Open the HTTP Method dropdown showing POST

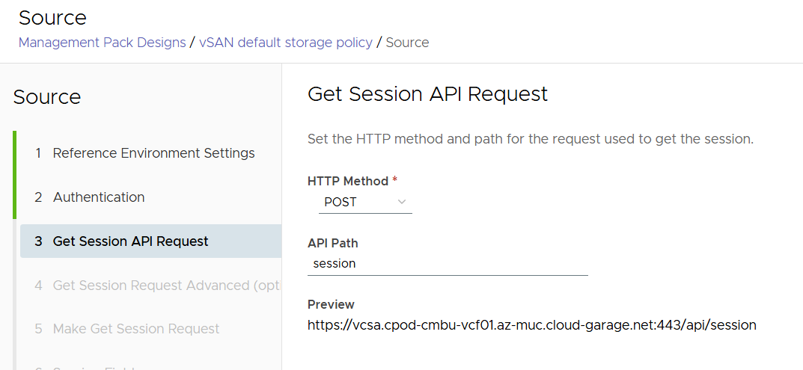pyautogui.click(x=364, y=202)
